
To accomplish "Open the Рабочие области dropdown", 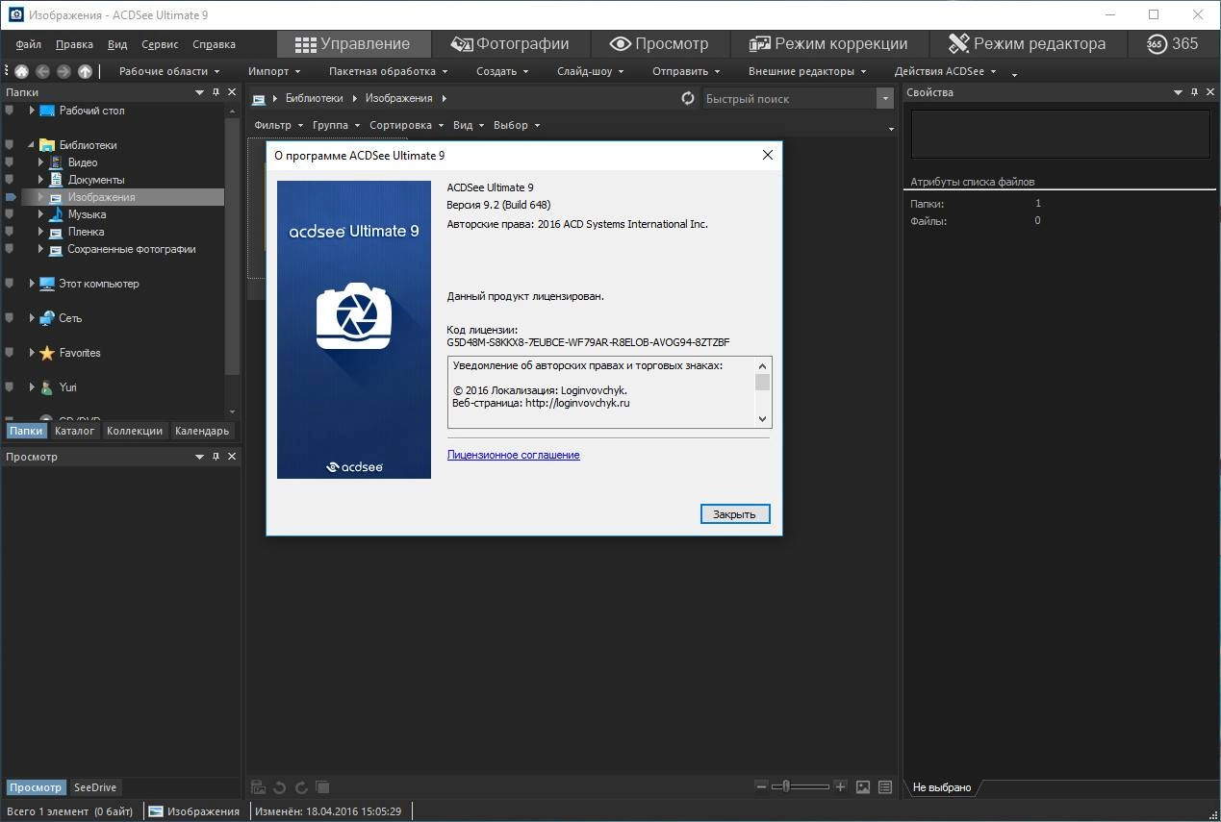I will pos(168,71).
